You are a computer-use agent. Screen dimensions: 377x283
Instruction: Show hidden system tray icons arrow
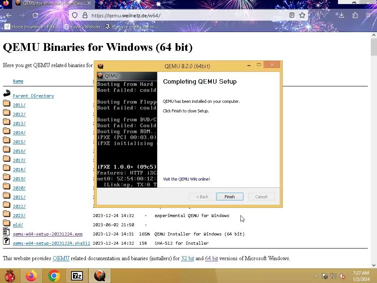(316, 276)
